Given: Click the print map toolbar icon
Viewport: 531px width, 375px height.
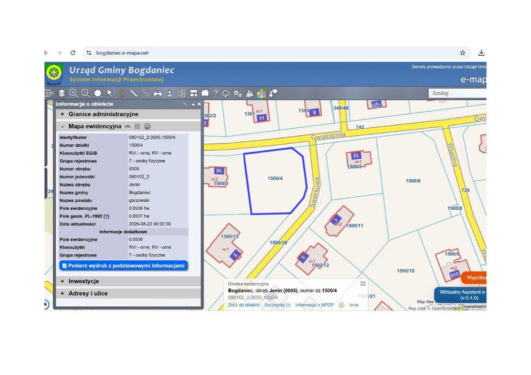Looking at the screenshot, I should [158, 93].
